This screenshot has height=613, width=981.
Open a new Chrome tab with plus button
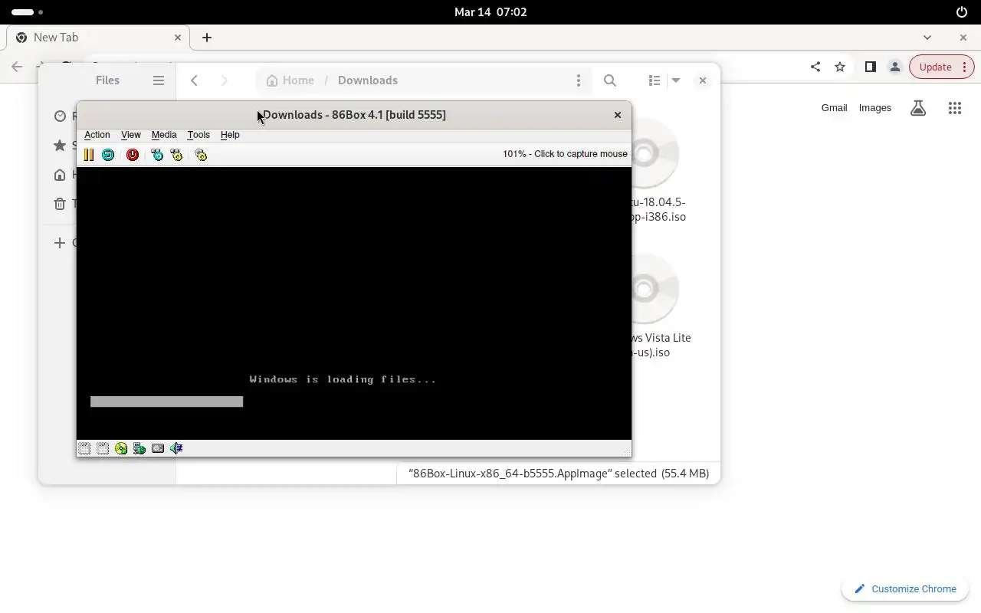[207, 38]
